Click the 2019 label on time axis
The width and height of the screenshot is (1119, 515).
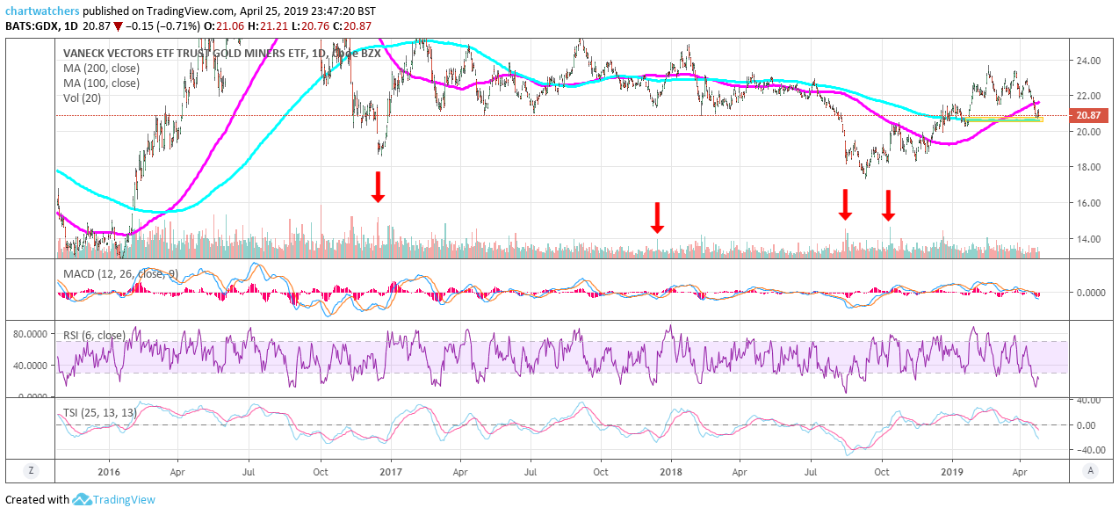click(x=953, y=471)
